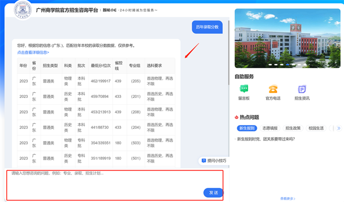This screenshot has height=202, width=344.
Task: Open the 招生资讯 news icon
Action: [302, 89]
